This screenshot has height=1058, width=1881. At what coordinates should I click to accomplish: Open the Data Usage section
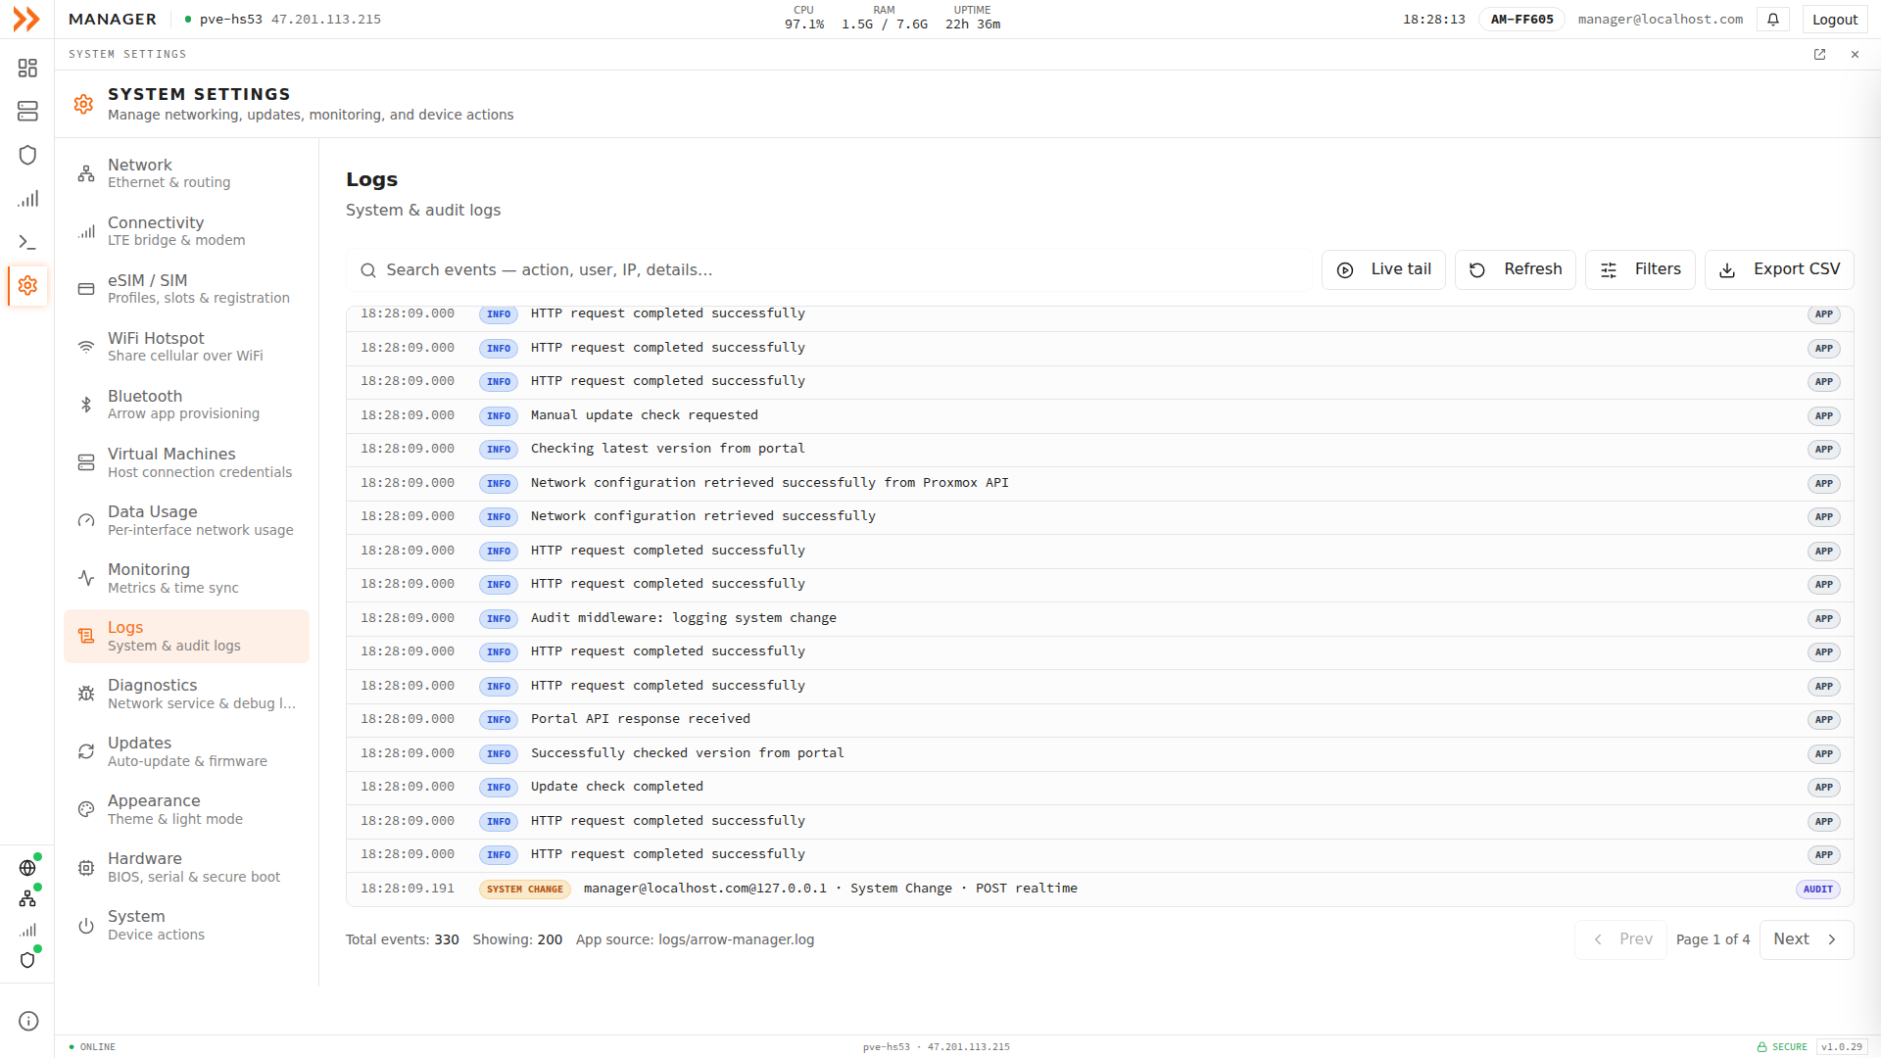pyautogui.click(x=186, y=520)
